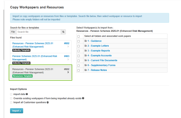This screenshot has height=118, width=181.
Task: Toggle checkbox for 5 - Current File Documents
Action: pyautogui.click(x=79, y=61)
